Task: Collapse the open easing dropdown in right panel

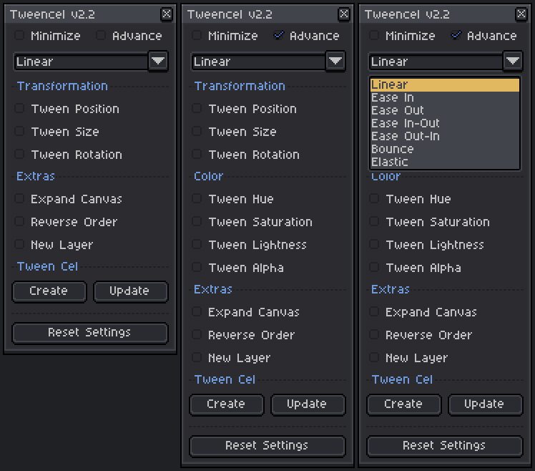Action: point(513,62)
